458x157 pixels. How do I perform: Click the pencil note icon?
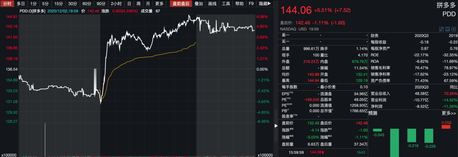(x=441, y=29)
